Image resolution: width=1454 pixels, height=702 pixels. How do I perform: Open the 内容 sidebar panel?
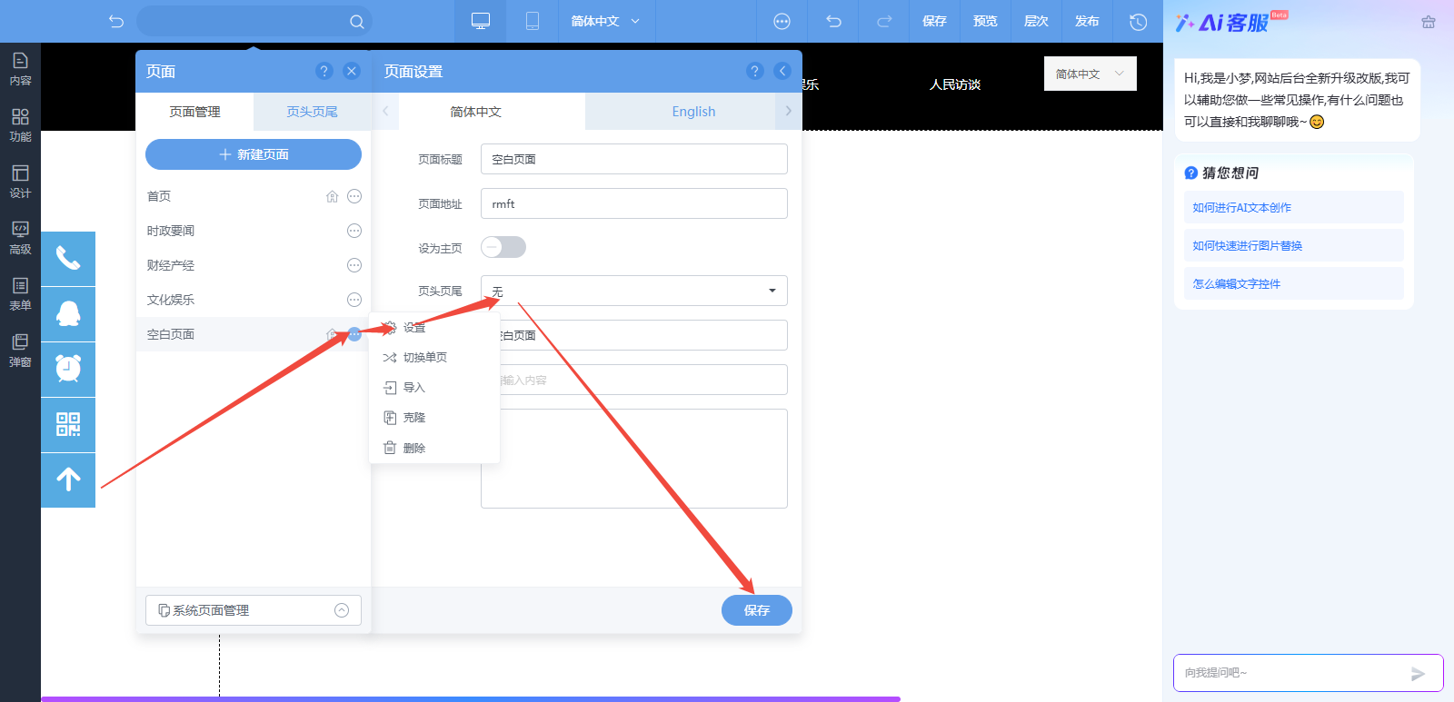20,69
